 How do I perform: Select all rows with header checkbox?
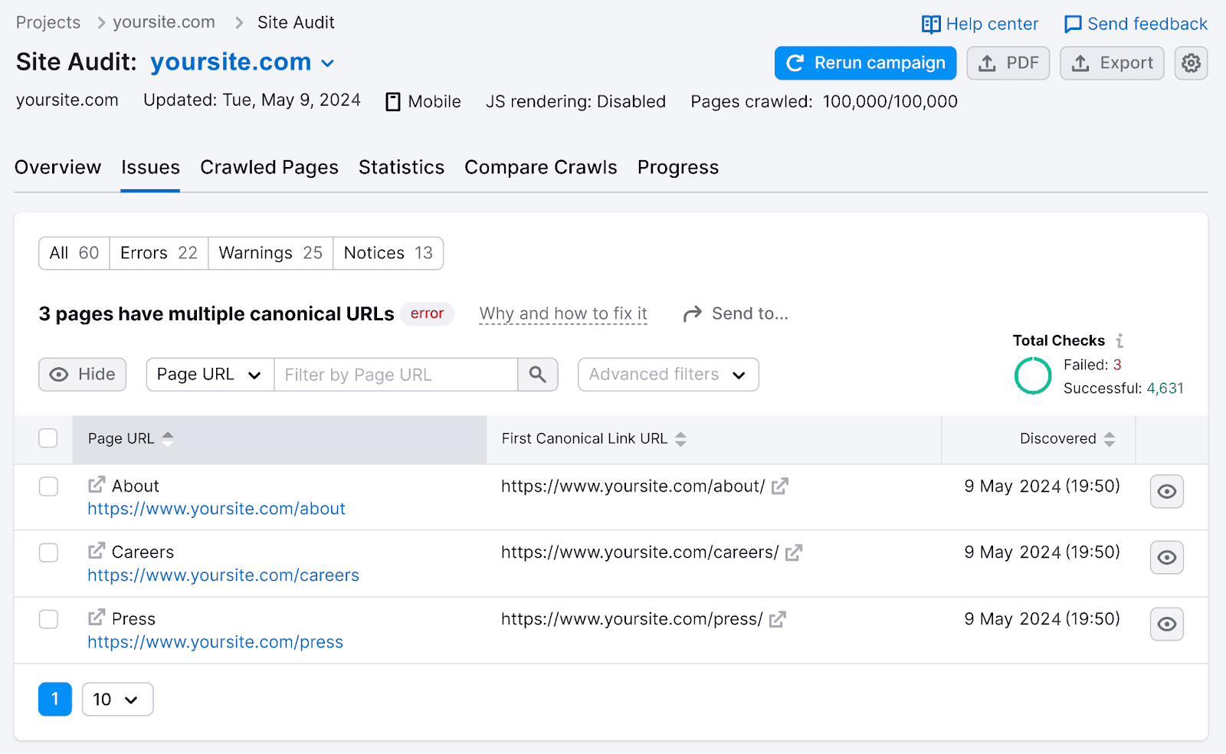48,438
